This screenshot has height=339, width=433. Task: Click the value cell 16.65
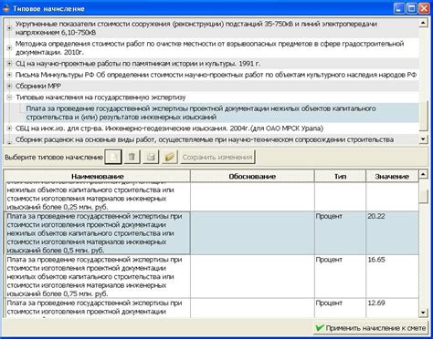[x=392, y=277]
